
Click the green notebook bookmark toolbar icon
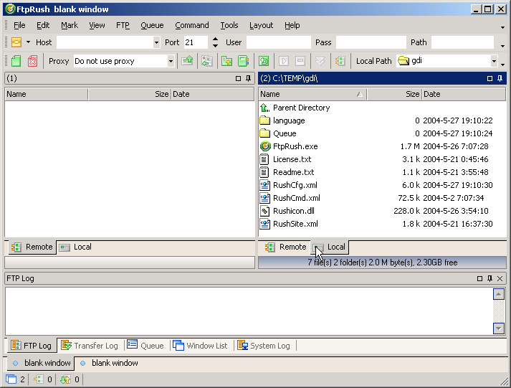pos(243,61)
